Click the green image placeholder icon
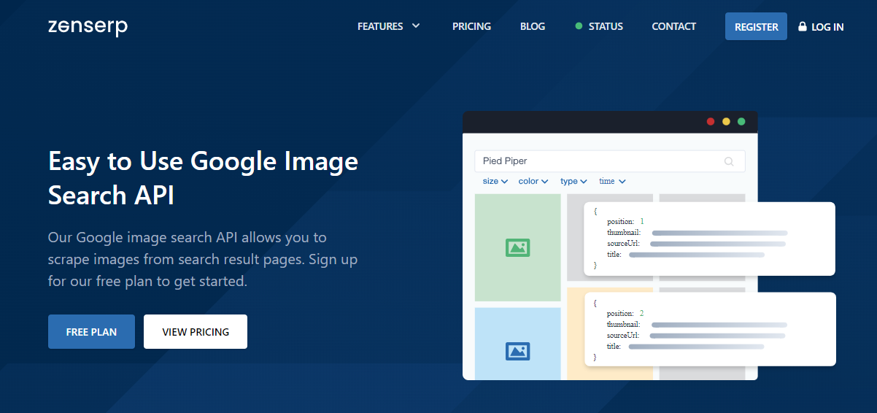Viewport: 877px width, 413px height. pyautogui.click(x=517, y=248)
